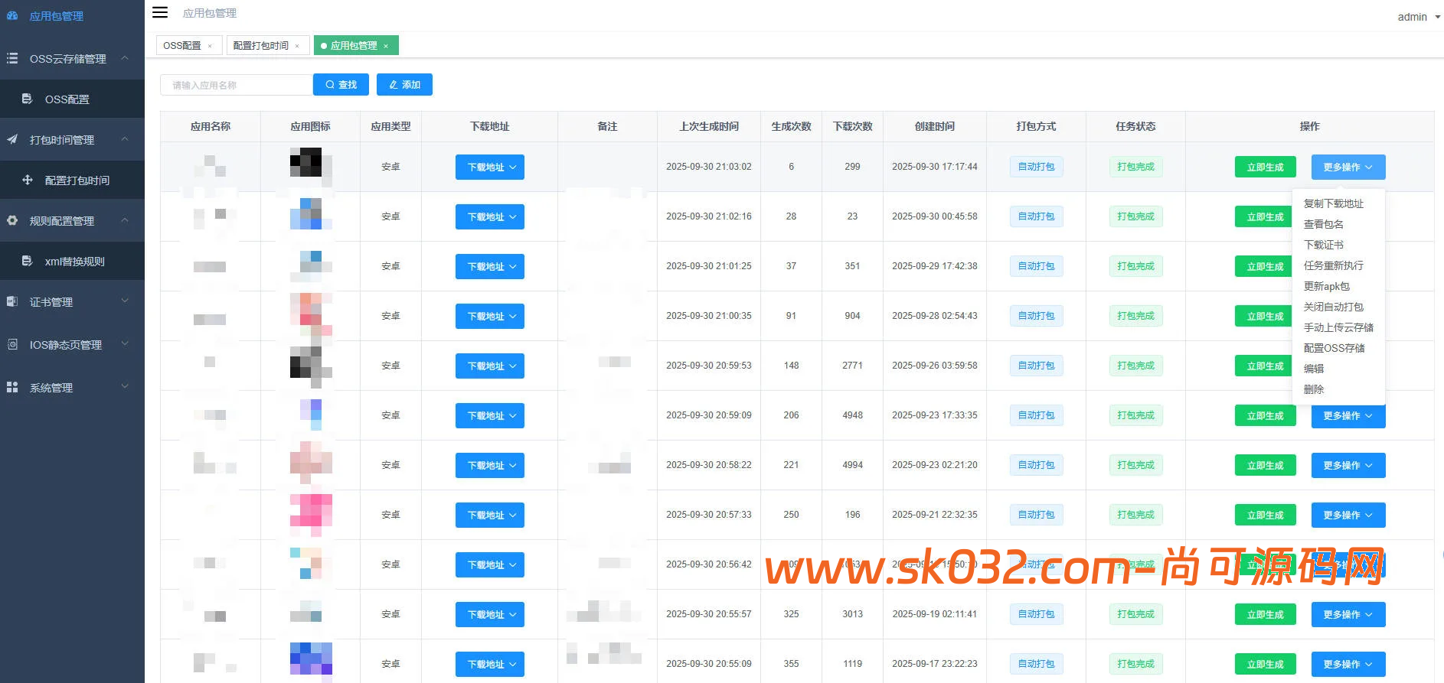
Task: Click the 配置打包时间 move icon
Action: 27,180
